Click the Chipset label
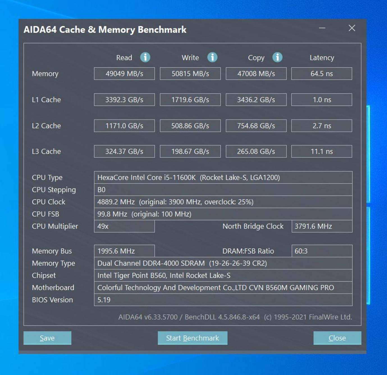This screenshot has height=375, width=387. [x=44, y=276]
